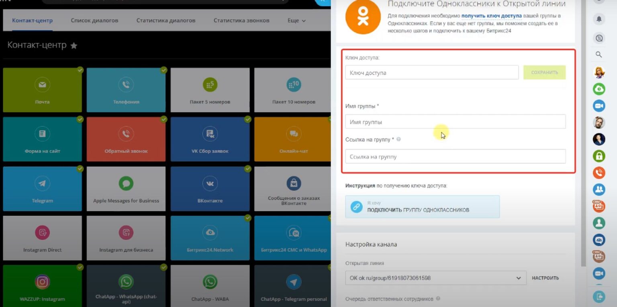Open the WAZZUP: Instagram tile
Screen dimensions: 617x307
point(42,286)
